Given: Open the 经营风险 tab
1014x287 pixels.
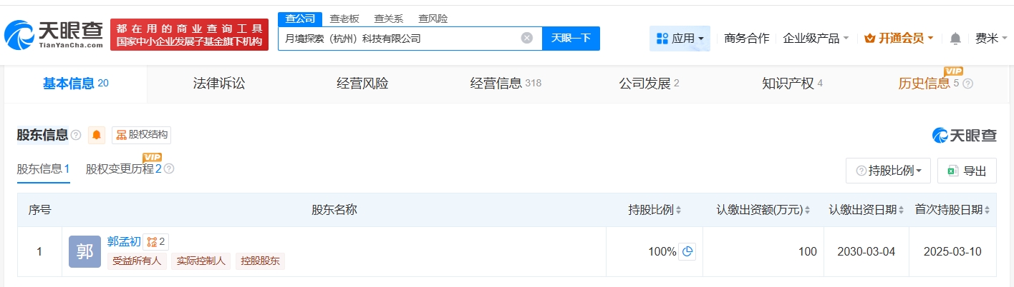Looking at the screenshot, I should [x=362, y=84].
